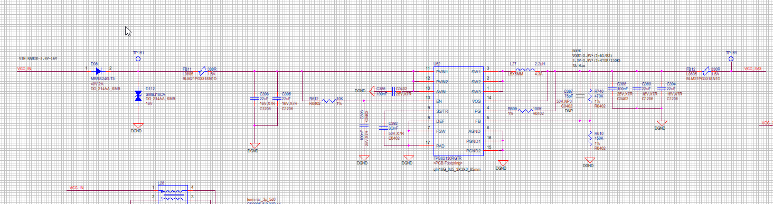Select the D98 Schottky diode symbol
773x204 pixels.
(x=99, y=71)
